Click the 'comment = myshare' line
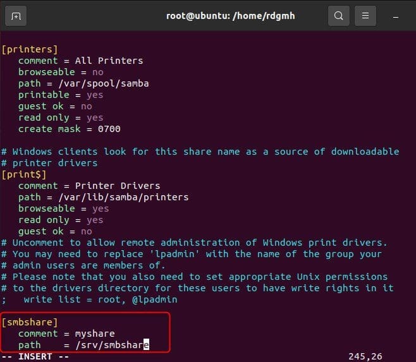 [x=66, y=334]
